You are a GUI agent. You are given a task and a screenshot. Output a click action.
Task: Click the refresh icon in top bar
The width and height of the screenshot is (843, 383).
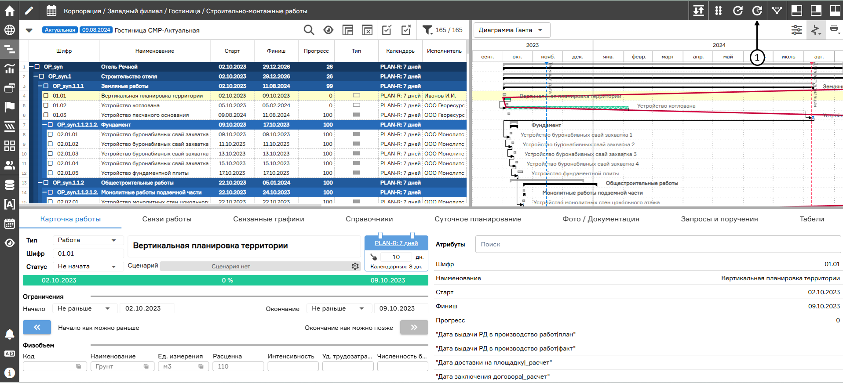tap(737, 11)
